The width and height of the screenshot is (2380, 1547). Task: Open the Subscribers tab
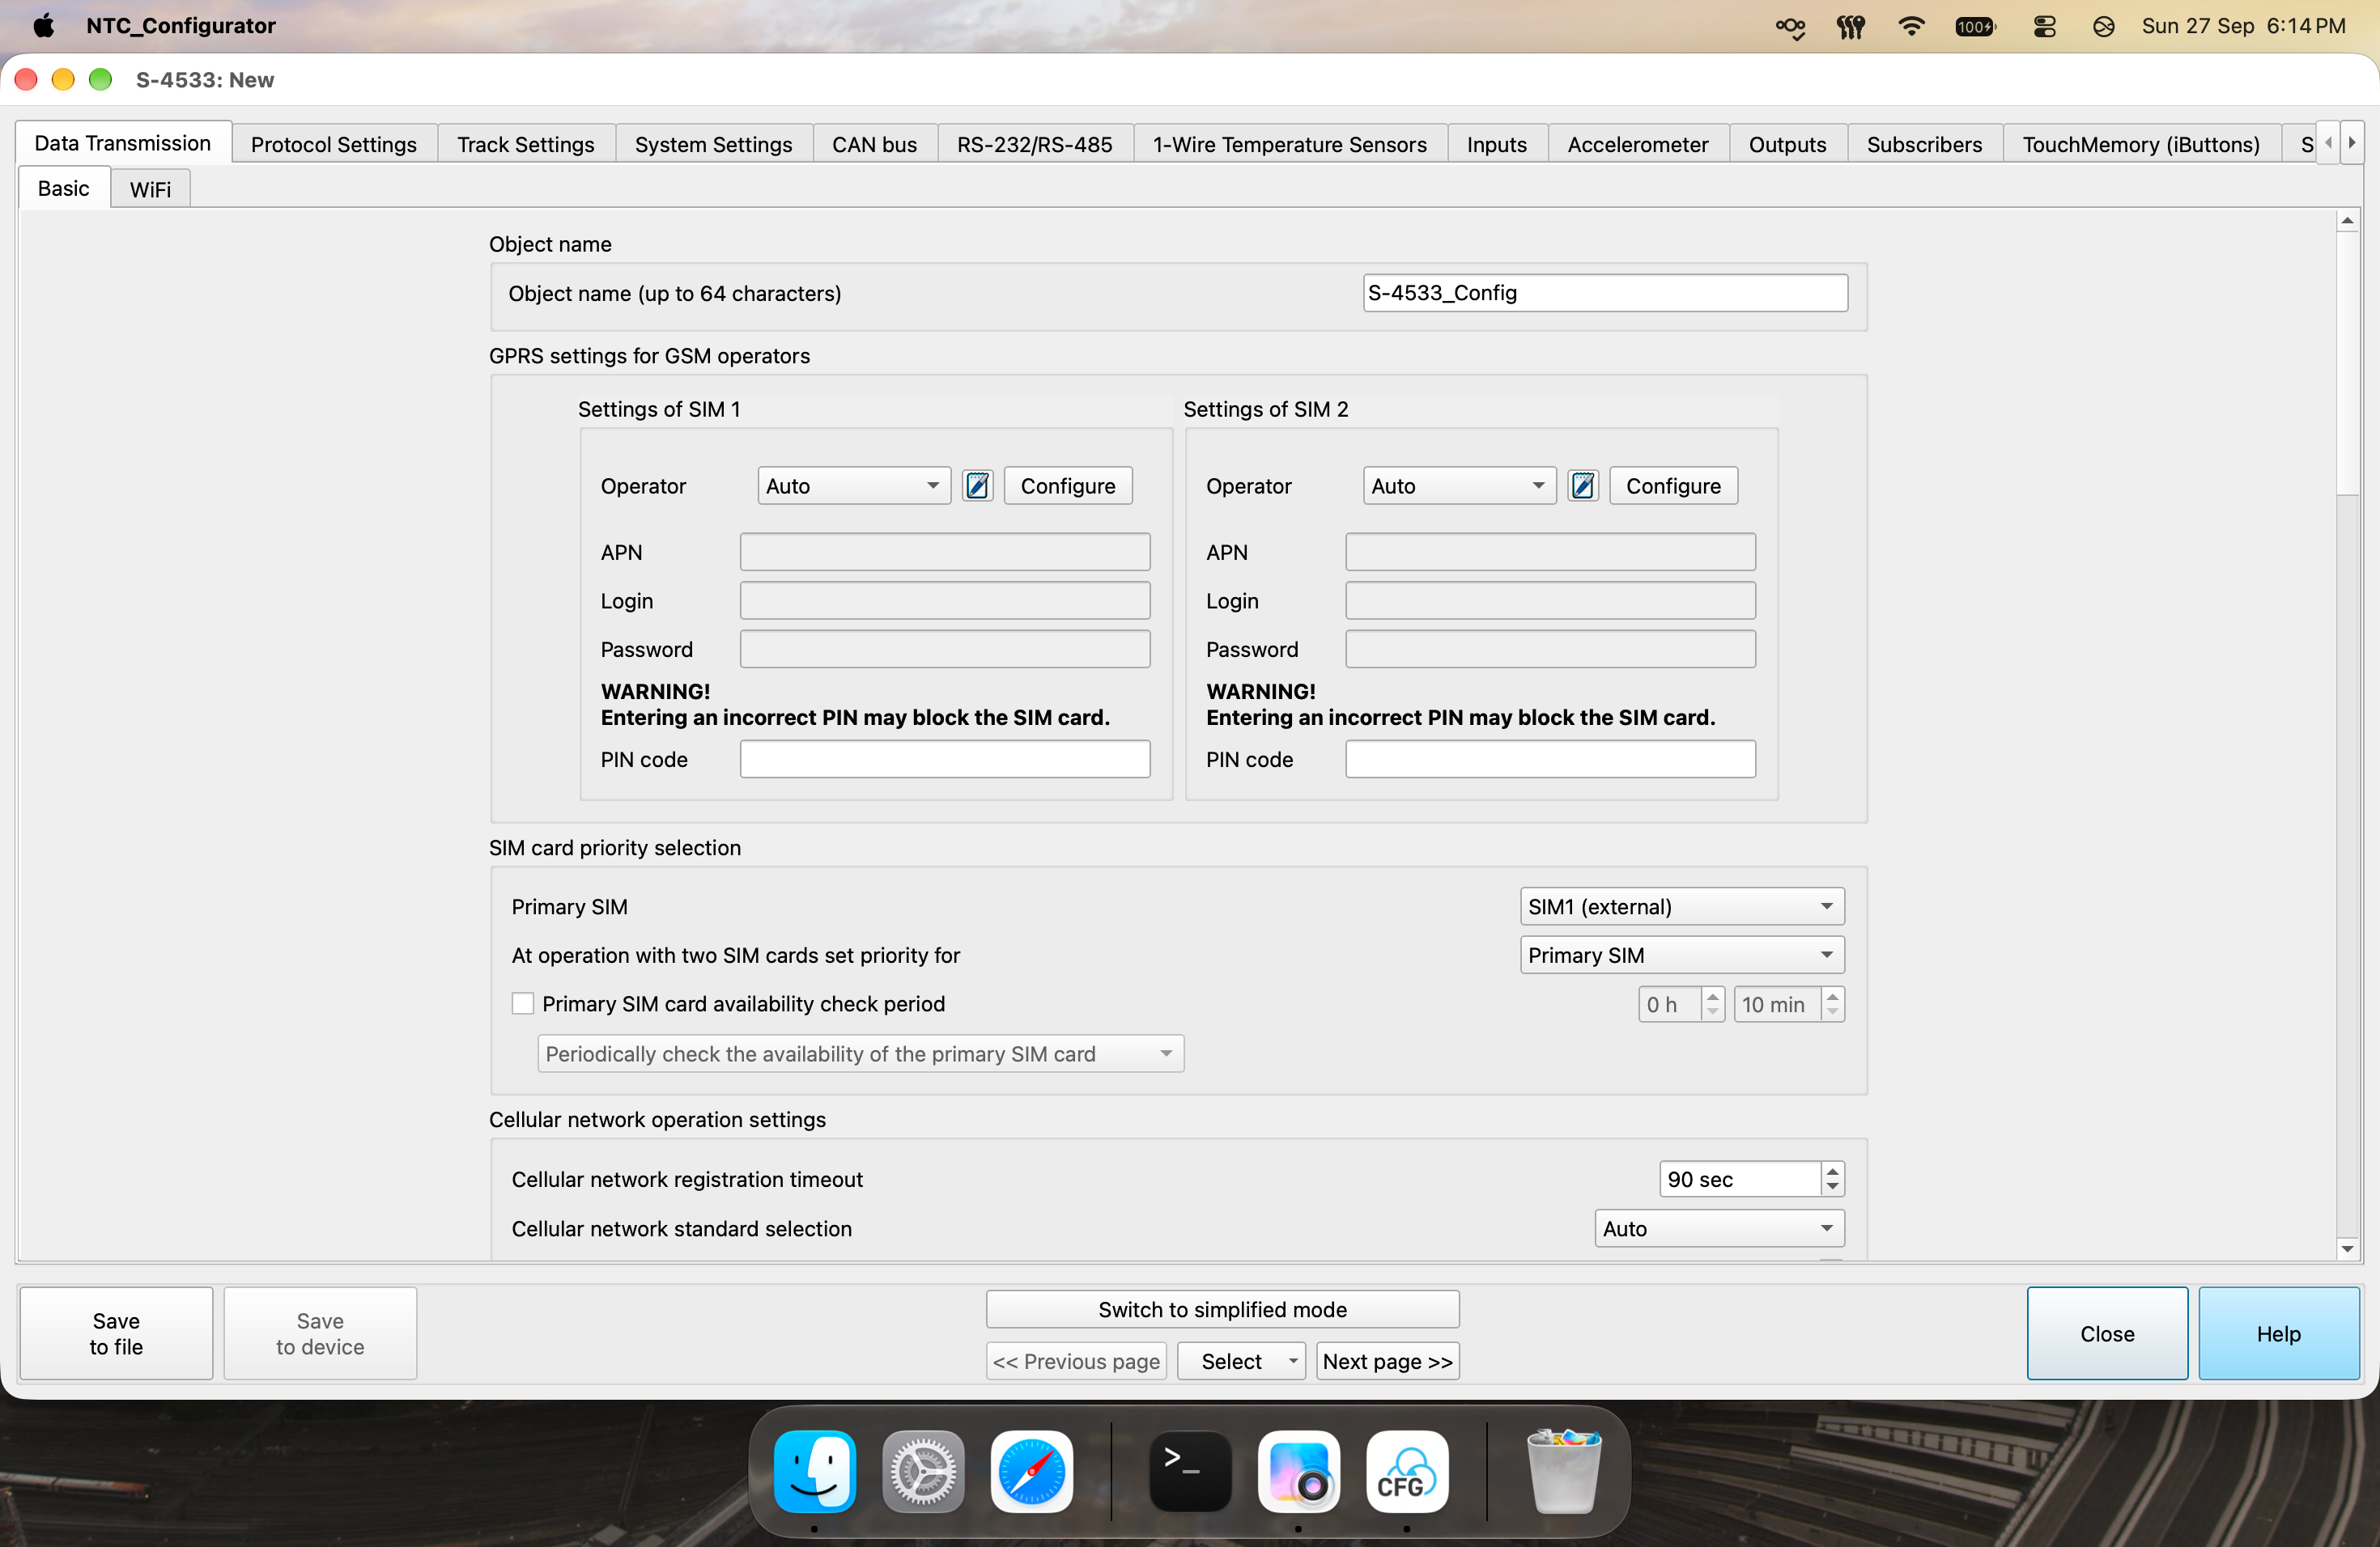(x=1924, y=144)
